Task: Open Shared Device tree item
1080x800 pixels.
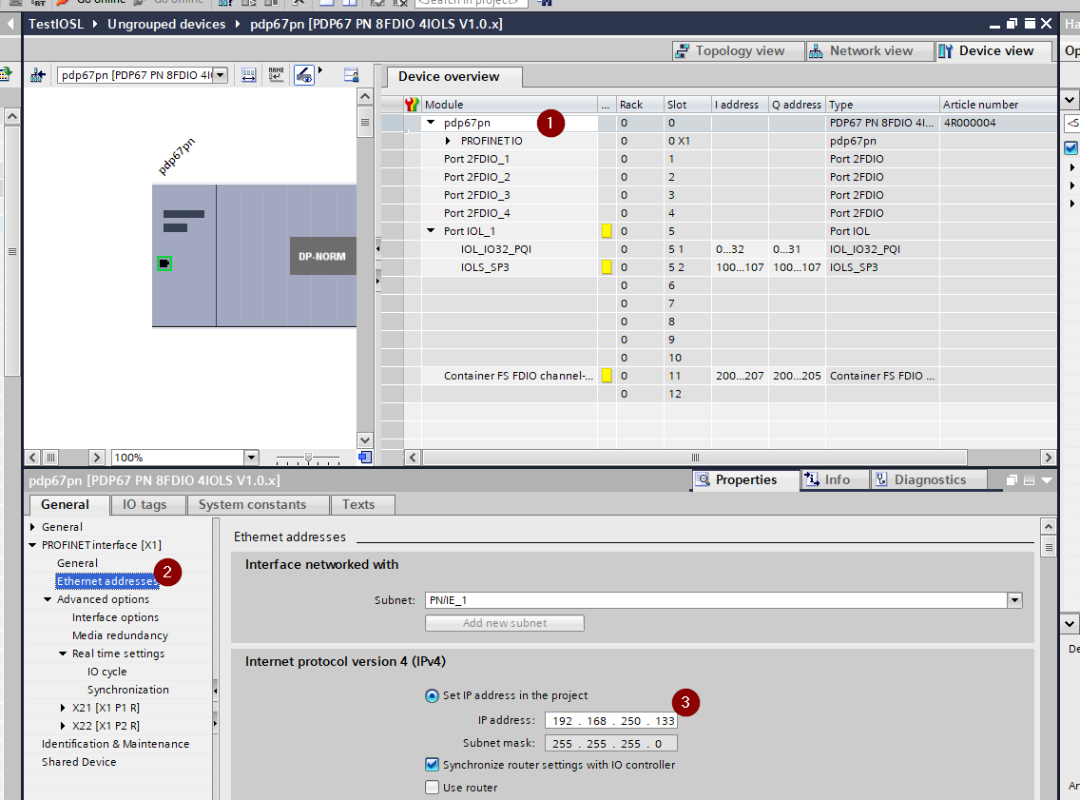Action: 79,761
